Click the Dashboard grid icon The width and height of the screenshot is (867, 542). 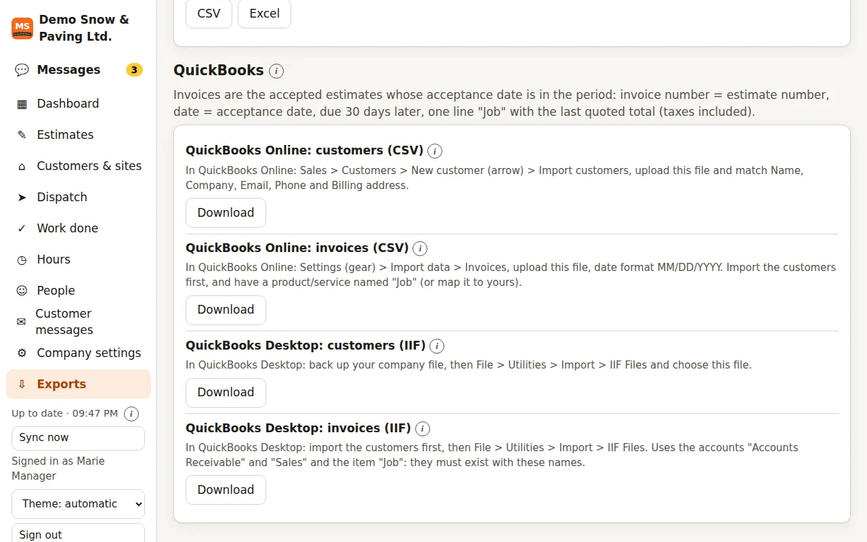[x=22, y=104]
